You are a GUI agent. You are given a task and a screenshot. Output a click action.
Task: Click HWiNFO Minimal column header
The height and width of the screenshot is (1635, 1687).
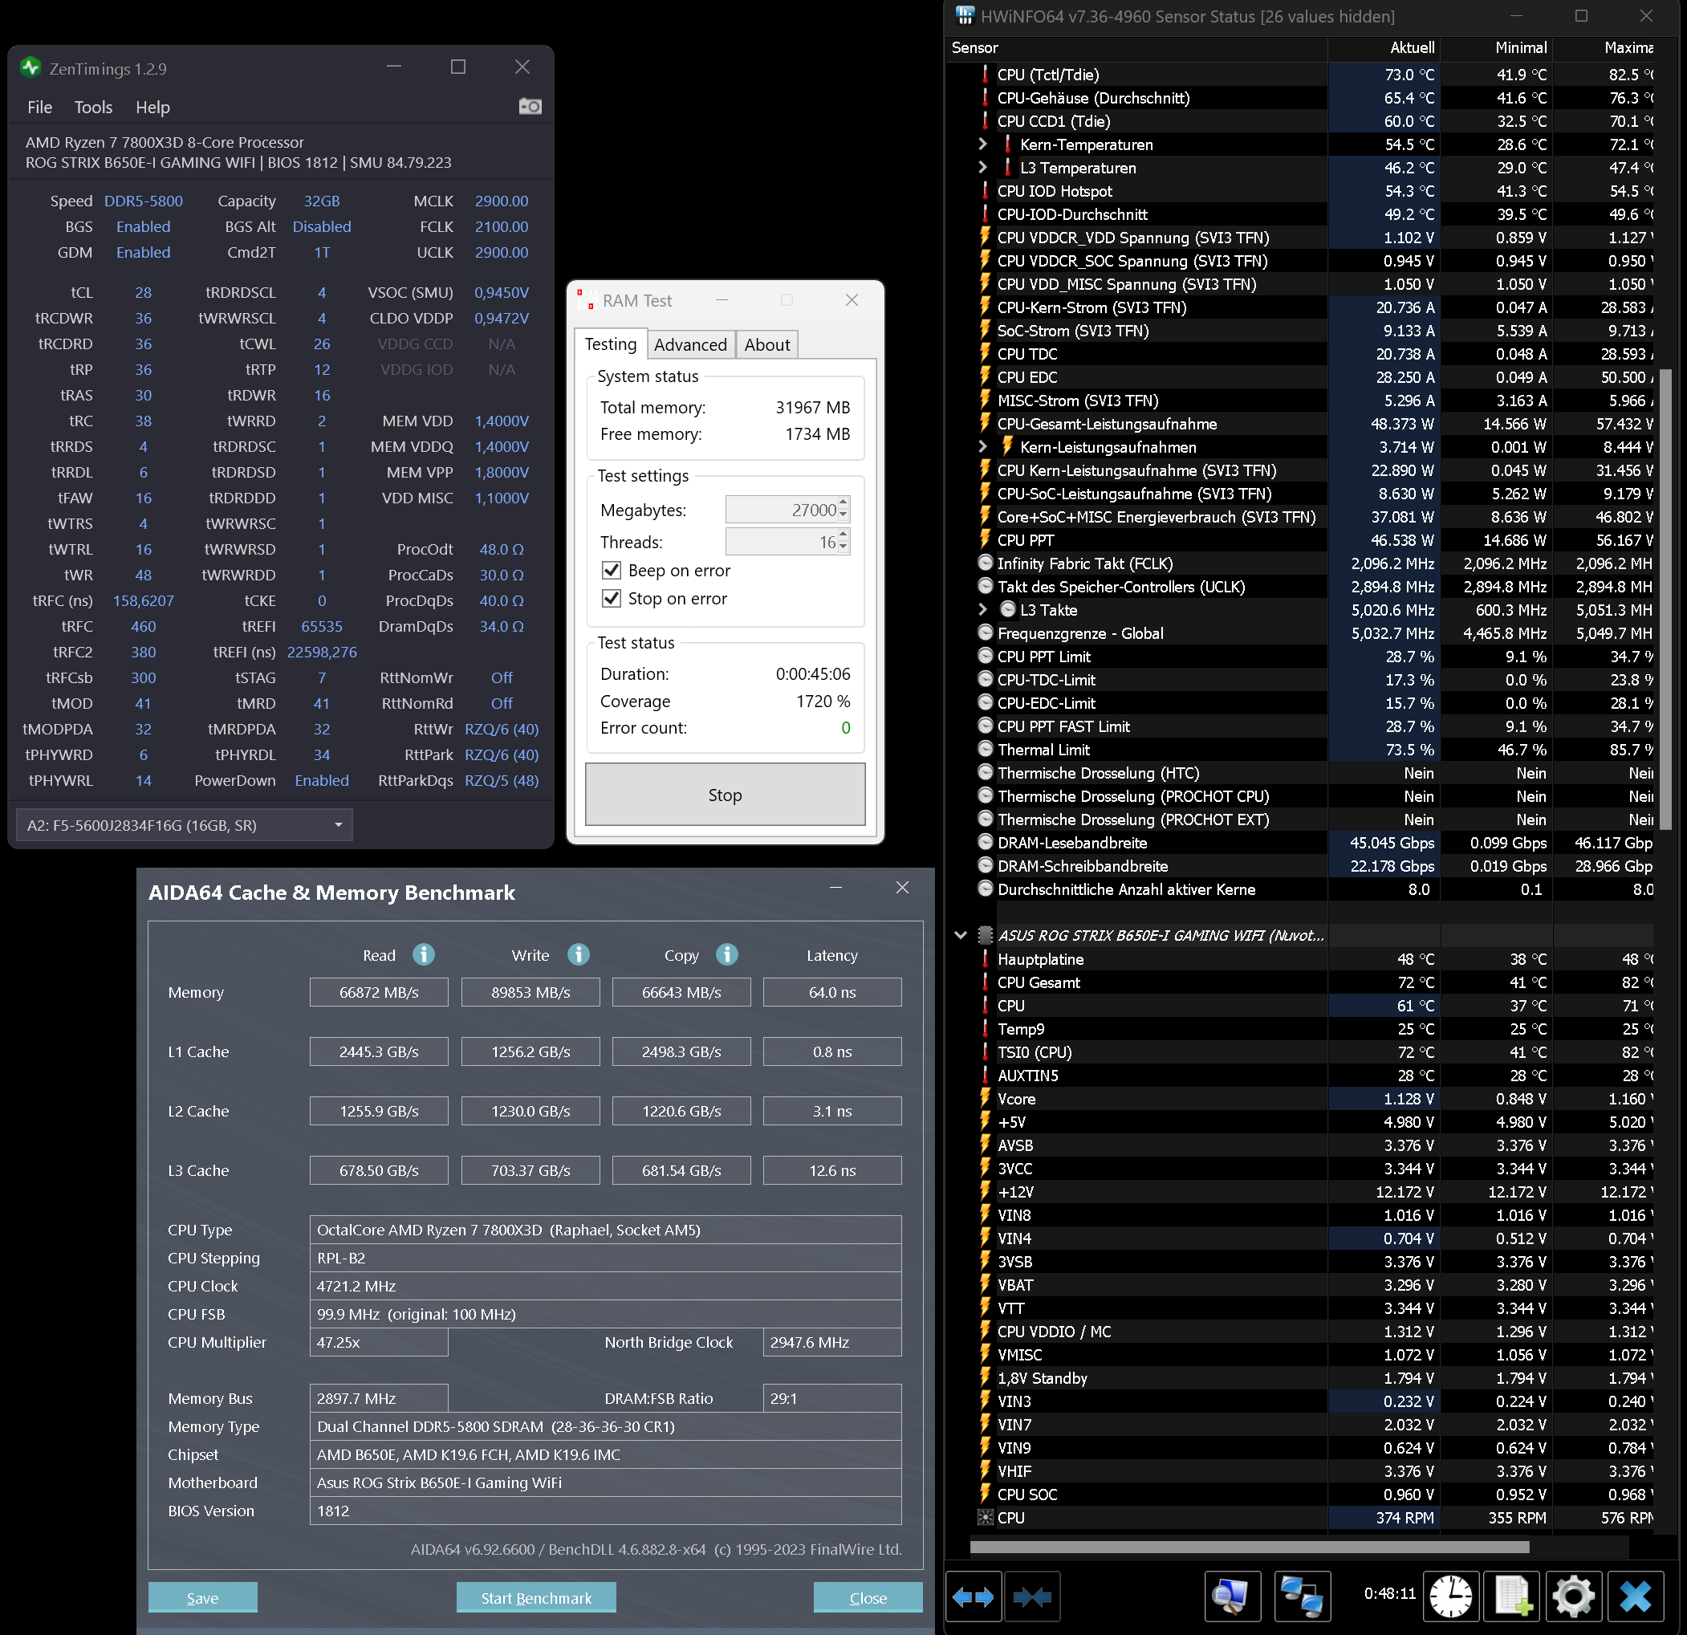tap(1495, 48)
